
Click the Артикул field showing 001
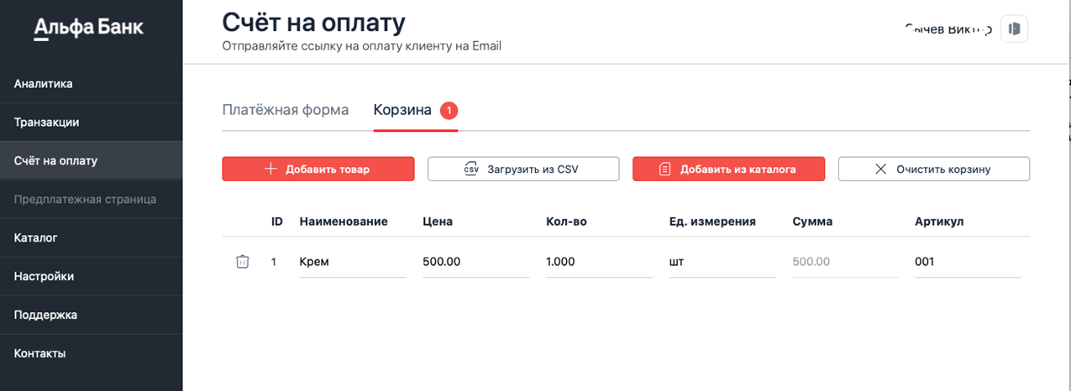pos(967,262)
